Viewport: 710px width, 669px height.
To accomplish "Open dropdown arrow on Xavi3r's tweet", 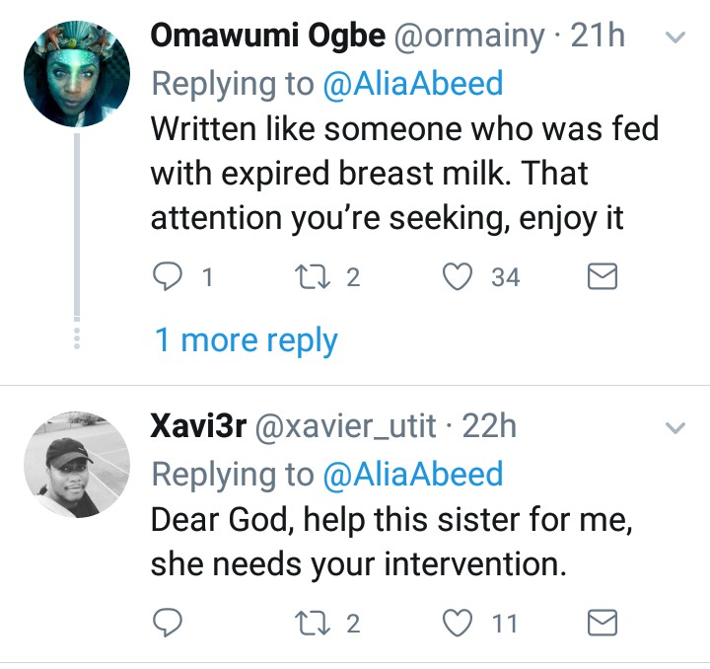I will pyautogui.click(x=675, y=428).
